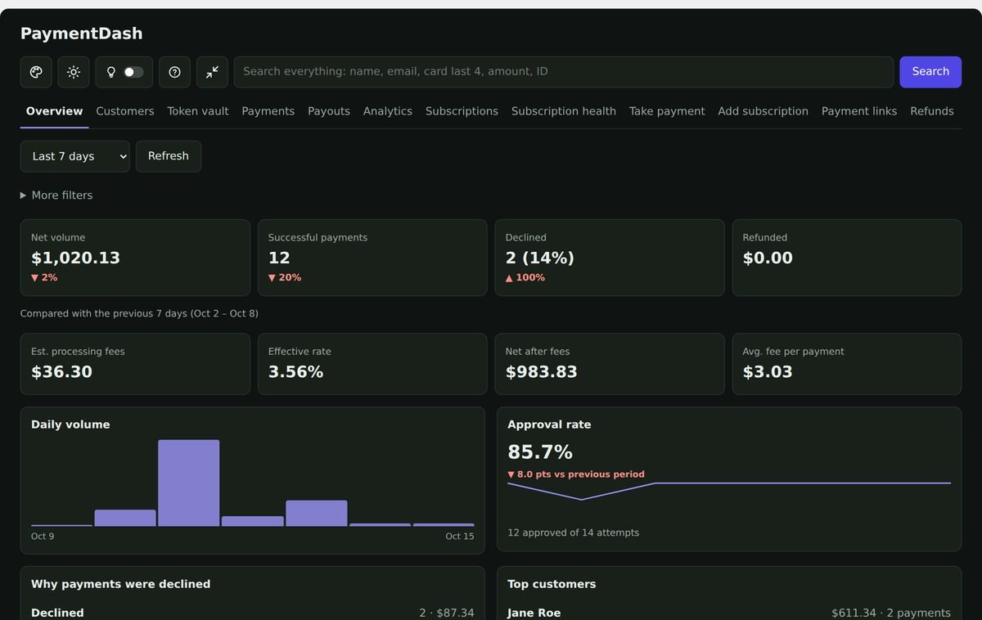This screenshot has width=982, height=620.
Task: Select the Refunds tab
Action: 932,111
